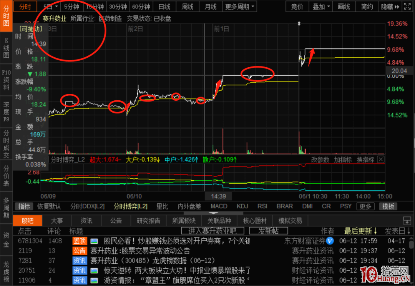Select the 5分钟 period tab
Image resolution: width=415 pixels, height=286 pixels.
(x=72, y=7)
